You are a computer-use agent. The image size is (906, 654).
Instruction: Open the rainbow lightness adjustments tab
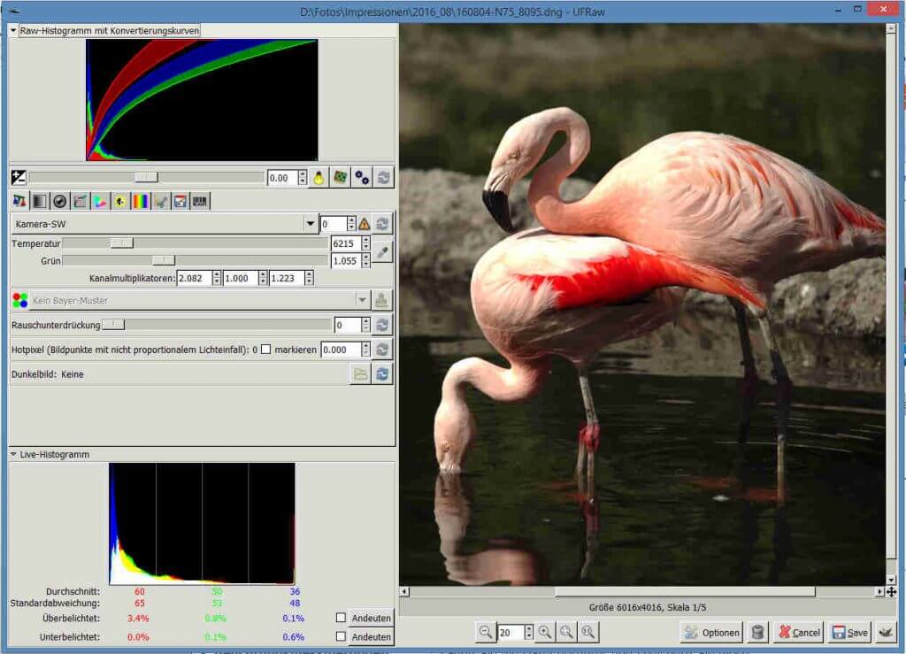(141, 201)
